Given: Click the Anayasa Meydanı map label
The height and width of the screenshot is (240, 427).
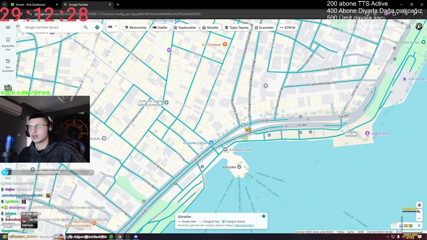Looking at the screenshot, I should coord(352,134).
